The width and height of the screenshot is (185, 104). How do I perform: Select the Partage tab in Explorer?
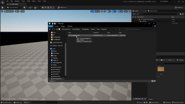pos(63,26)
